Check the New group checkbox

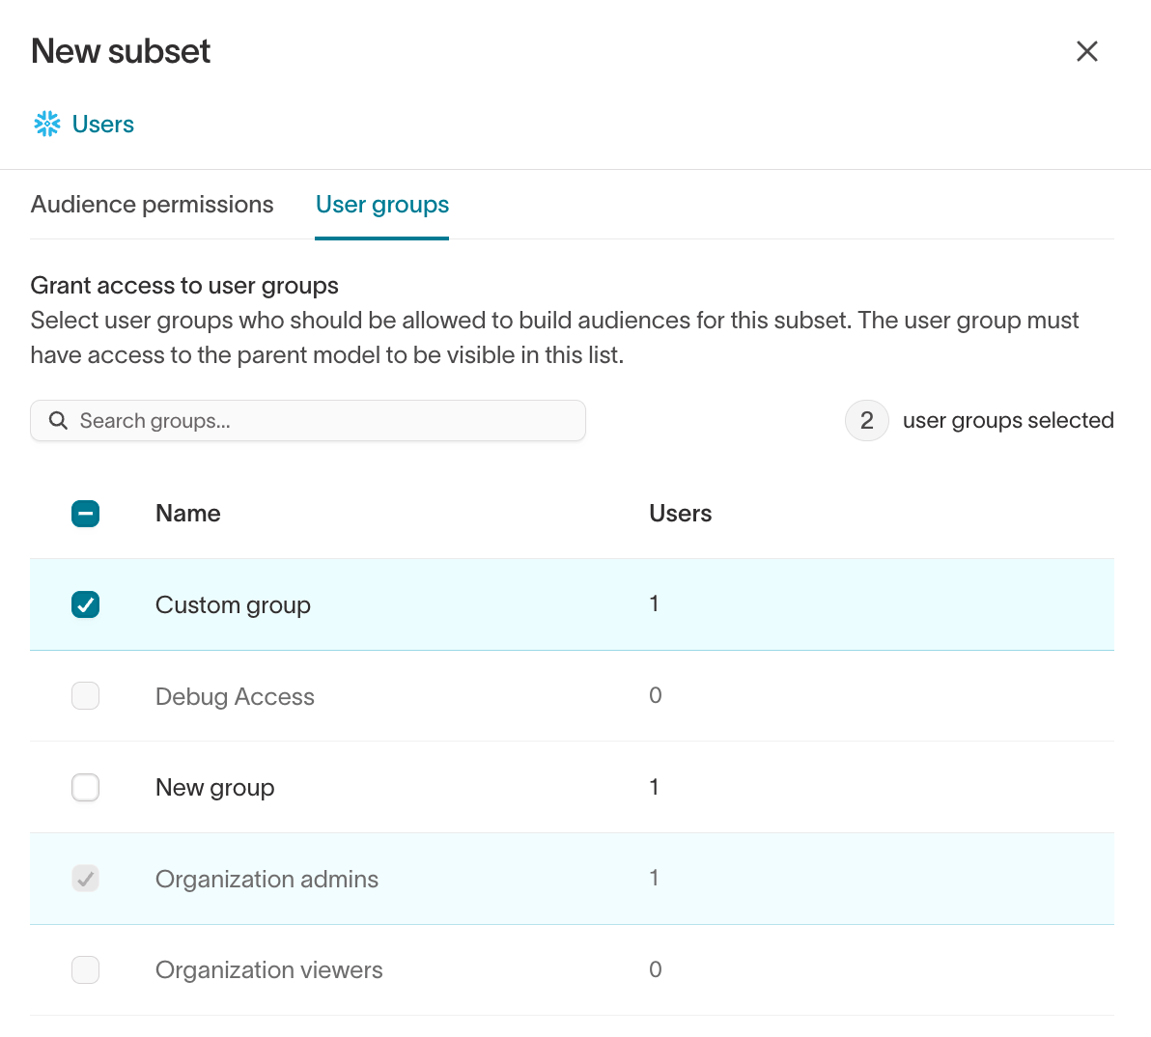[85, 788]
